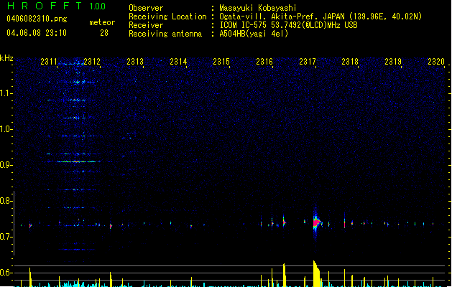Click the A504HB(yagi 4el) antenna text

click(254, 34)
